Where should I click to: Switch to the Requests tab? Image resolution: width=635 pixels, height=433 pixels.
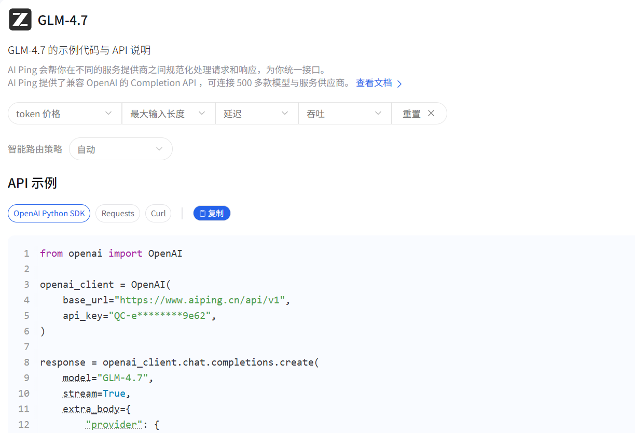point(118,213)
